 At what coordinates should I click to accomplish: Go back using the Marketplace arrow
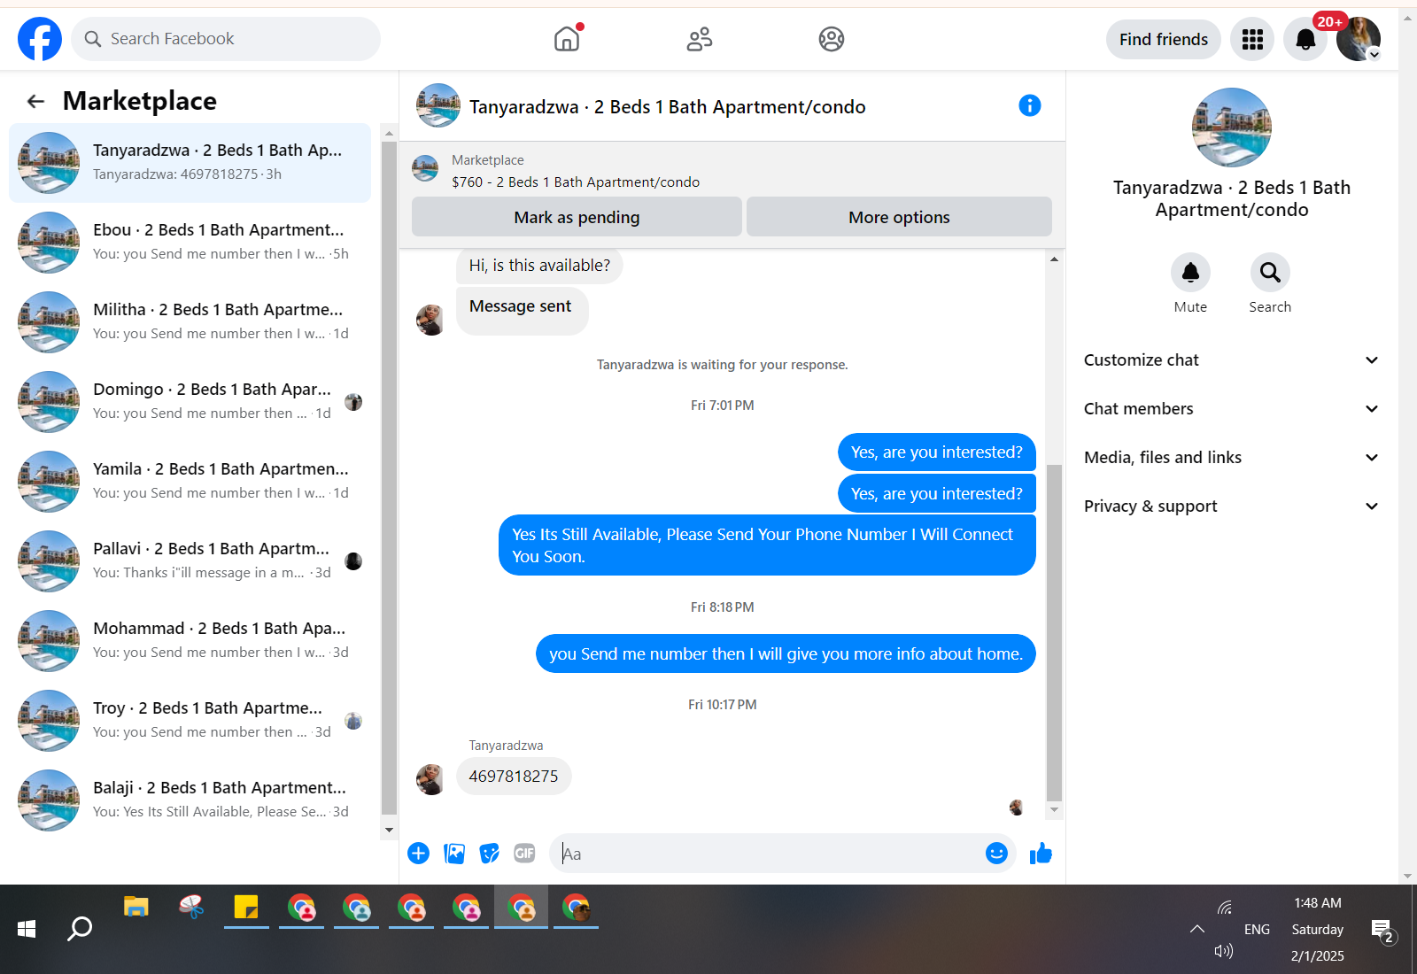pyautogui.click(x=35, y=101)
